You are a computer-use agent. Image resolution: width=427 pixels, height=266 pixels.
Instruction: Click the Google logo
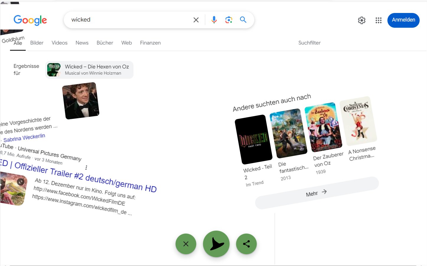point(30,20)
